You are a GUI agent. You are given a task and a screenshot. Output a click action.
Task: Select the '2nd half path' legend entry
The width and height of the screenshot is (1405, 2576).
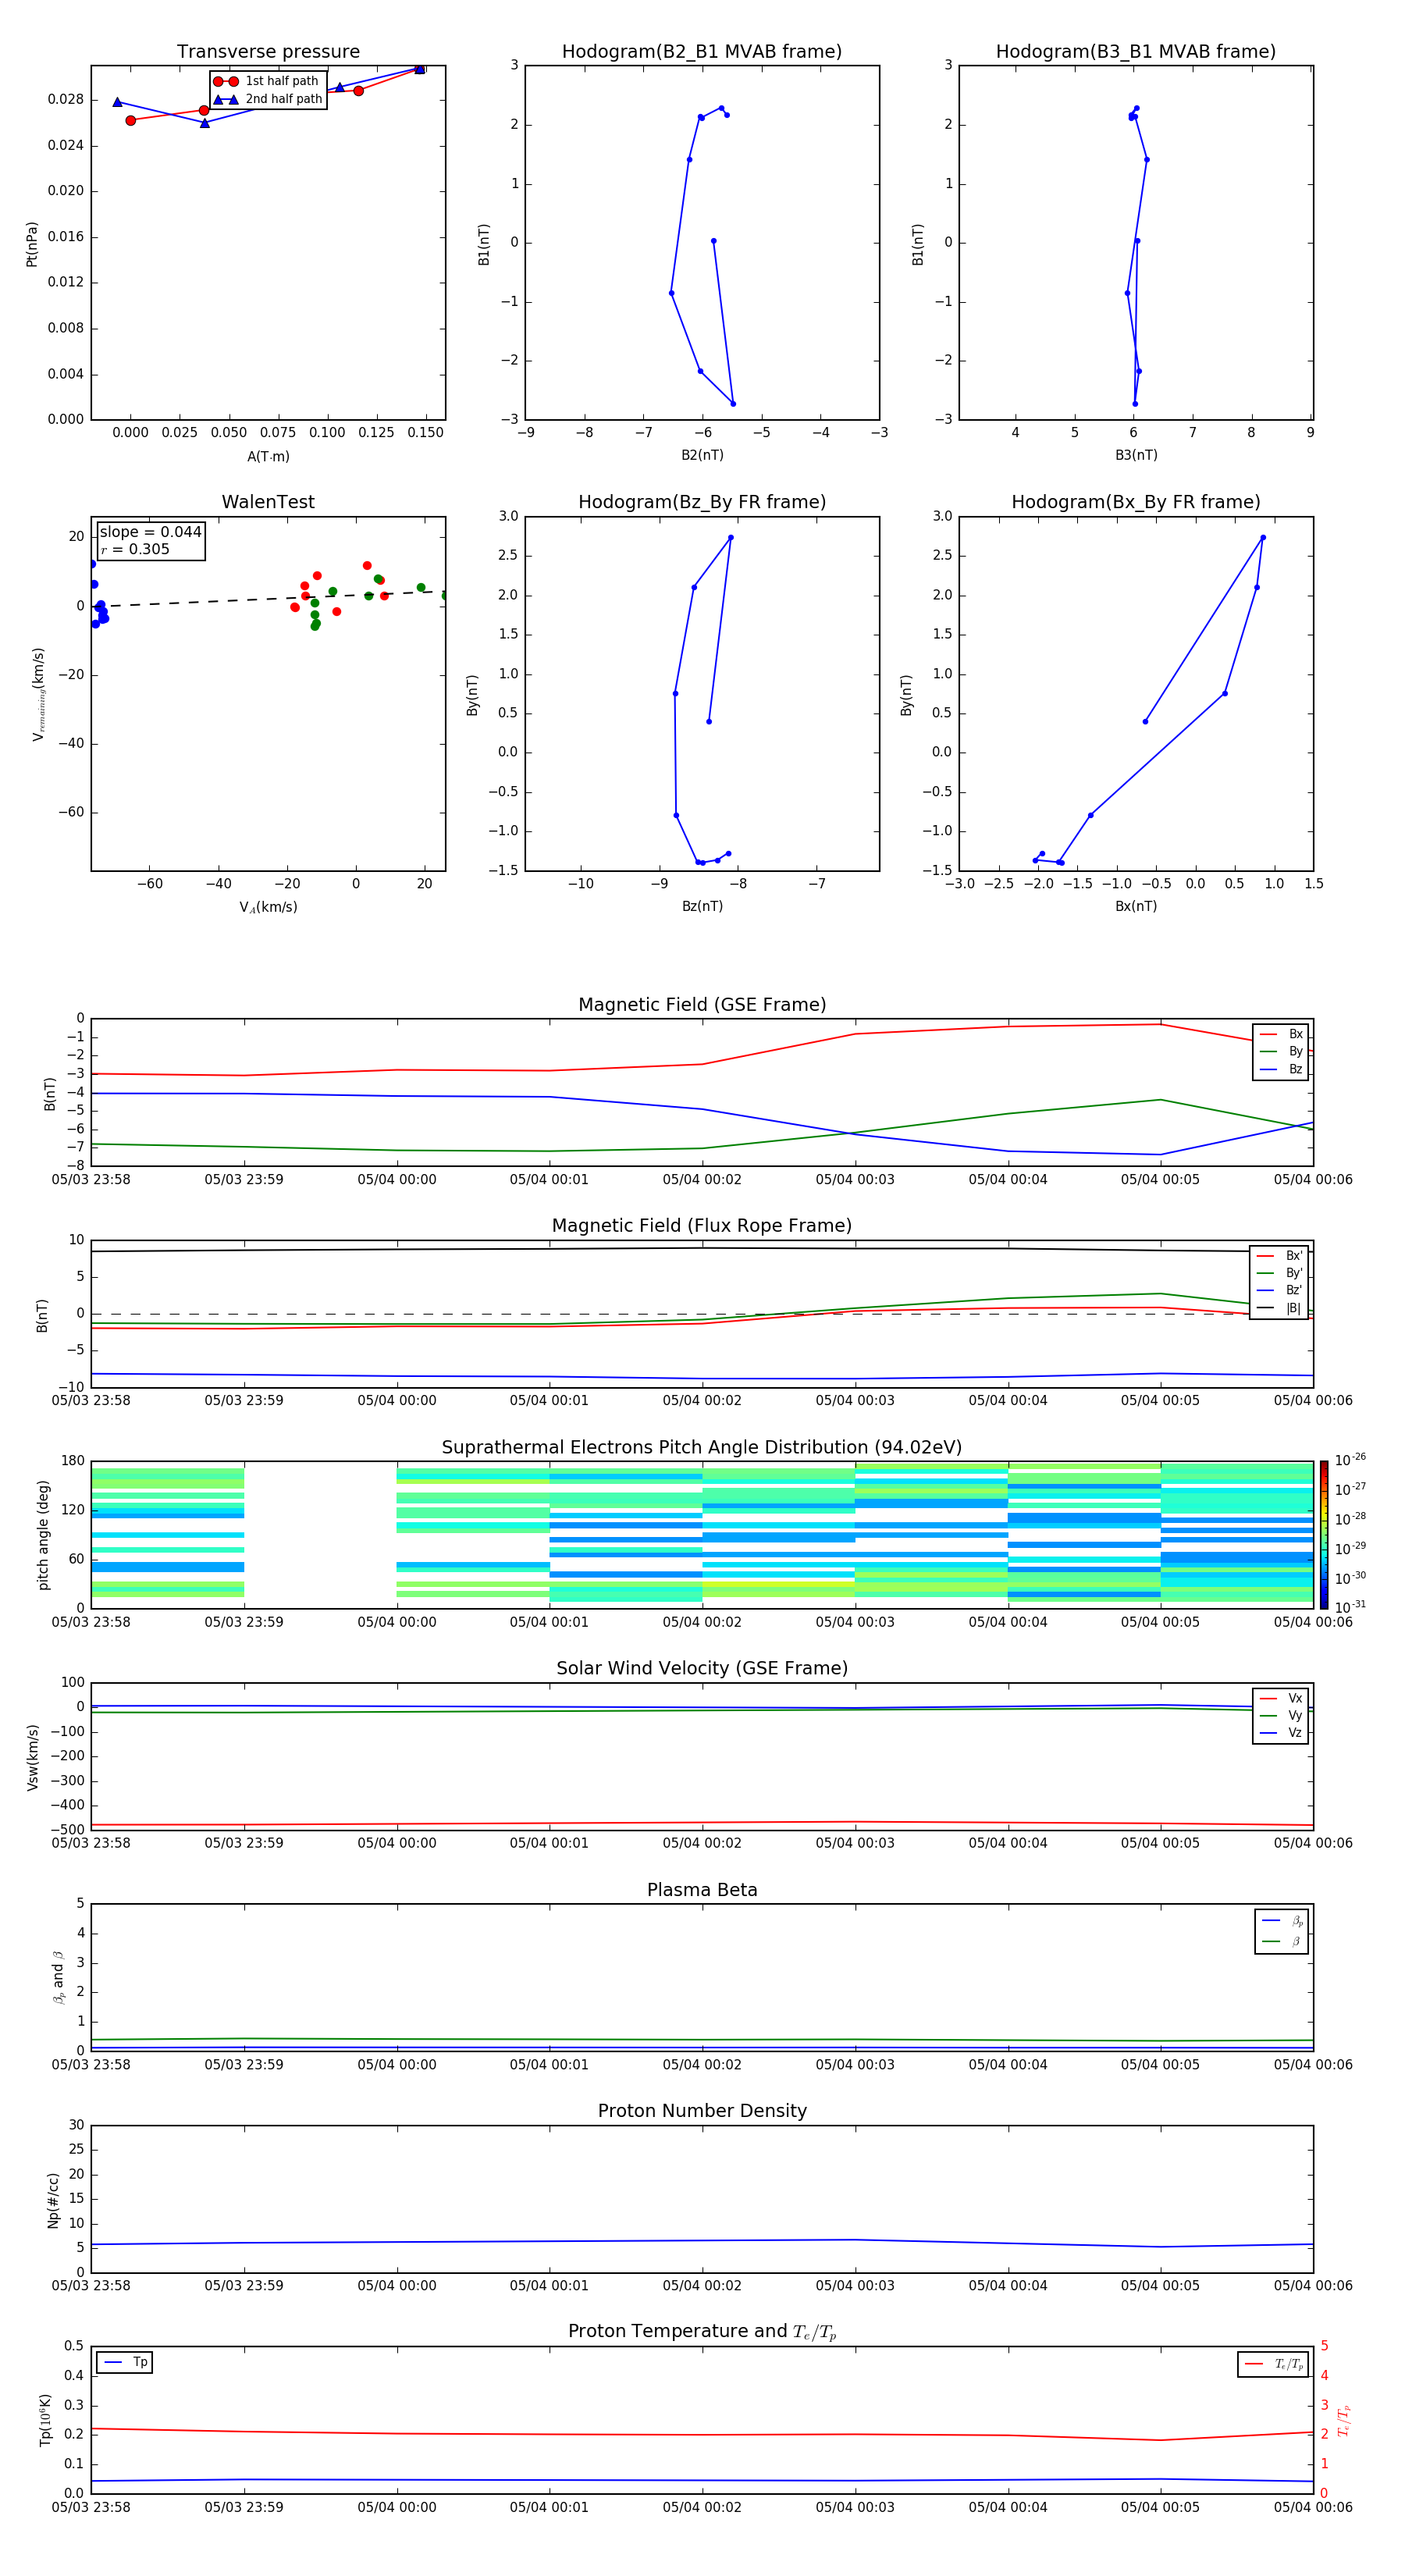point(267,99)
